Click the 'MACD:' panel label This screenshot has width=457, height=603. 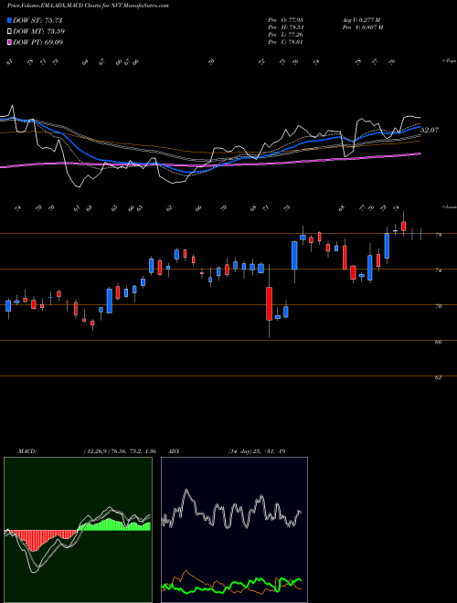tap(27, 451)
